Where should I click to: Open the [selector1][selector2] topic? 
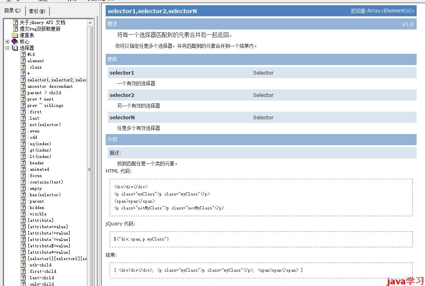point(57,258)
